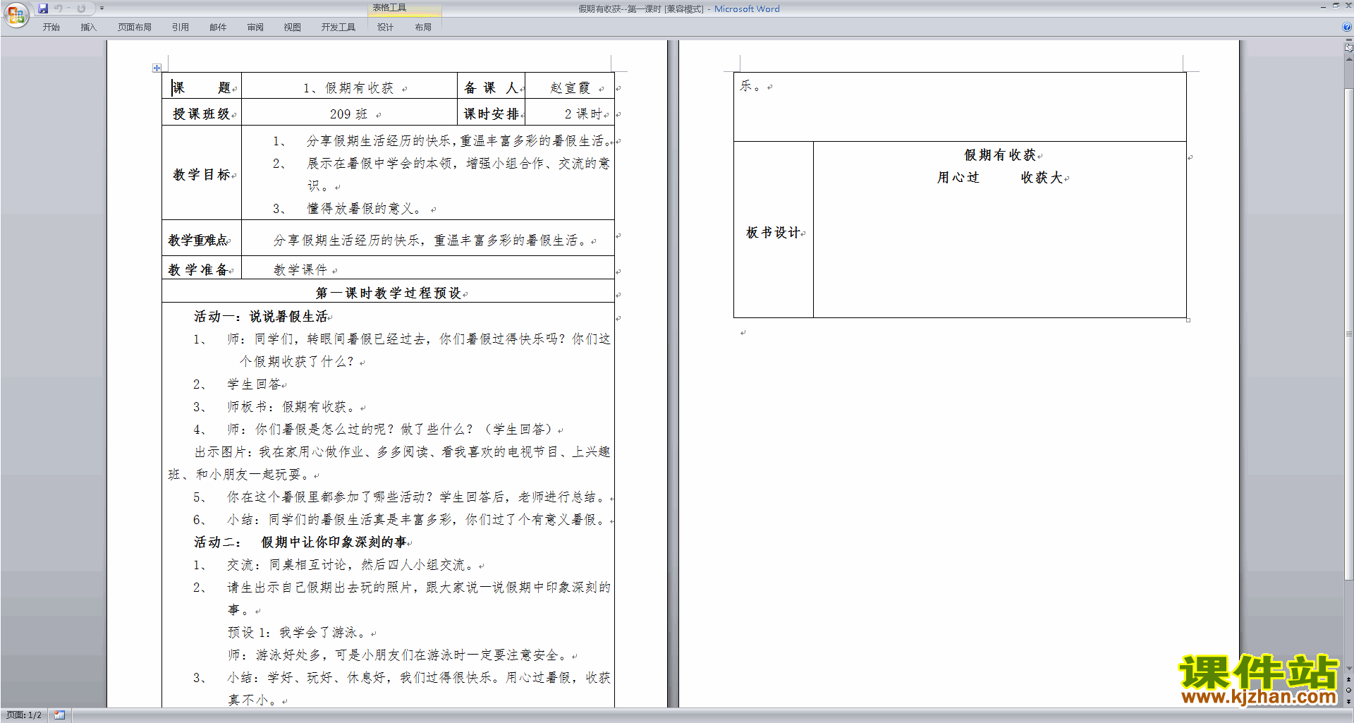Click the heading 活动一：说说暑假生活
Viewport: 1354px width, 723px height.
pos(261,316)
